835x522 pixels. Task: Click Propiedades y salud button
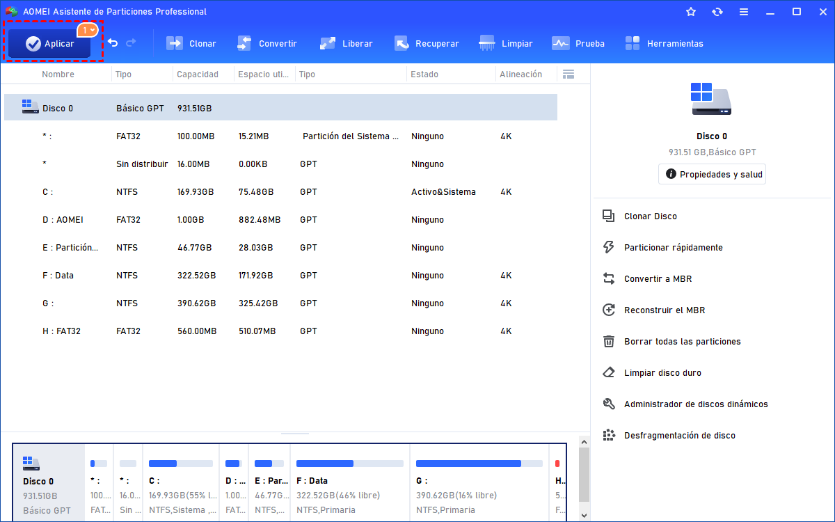tap(712, 174)
